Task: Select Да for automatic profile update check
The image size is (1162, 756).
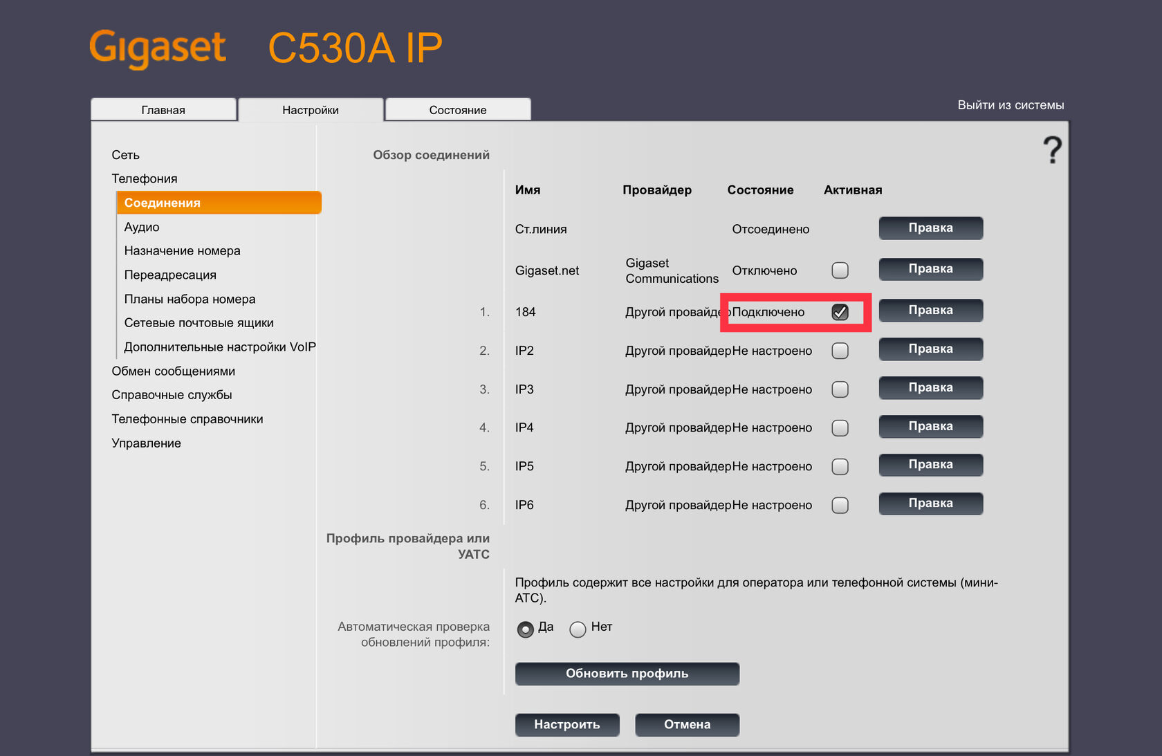Action: 526,629
